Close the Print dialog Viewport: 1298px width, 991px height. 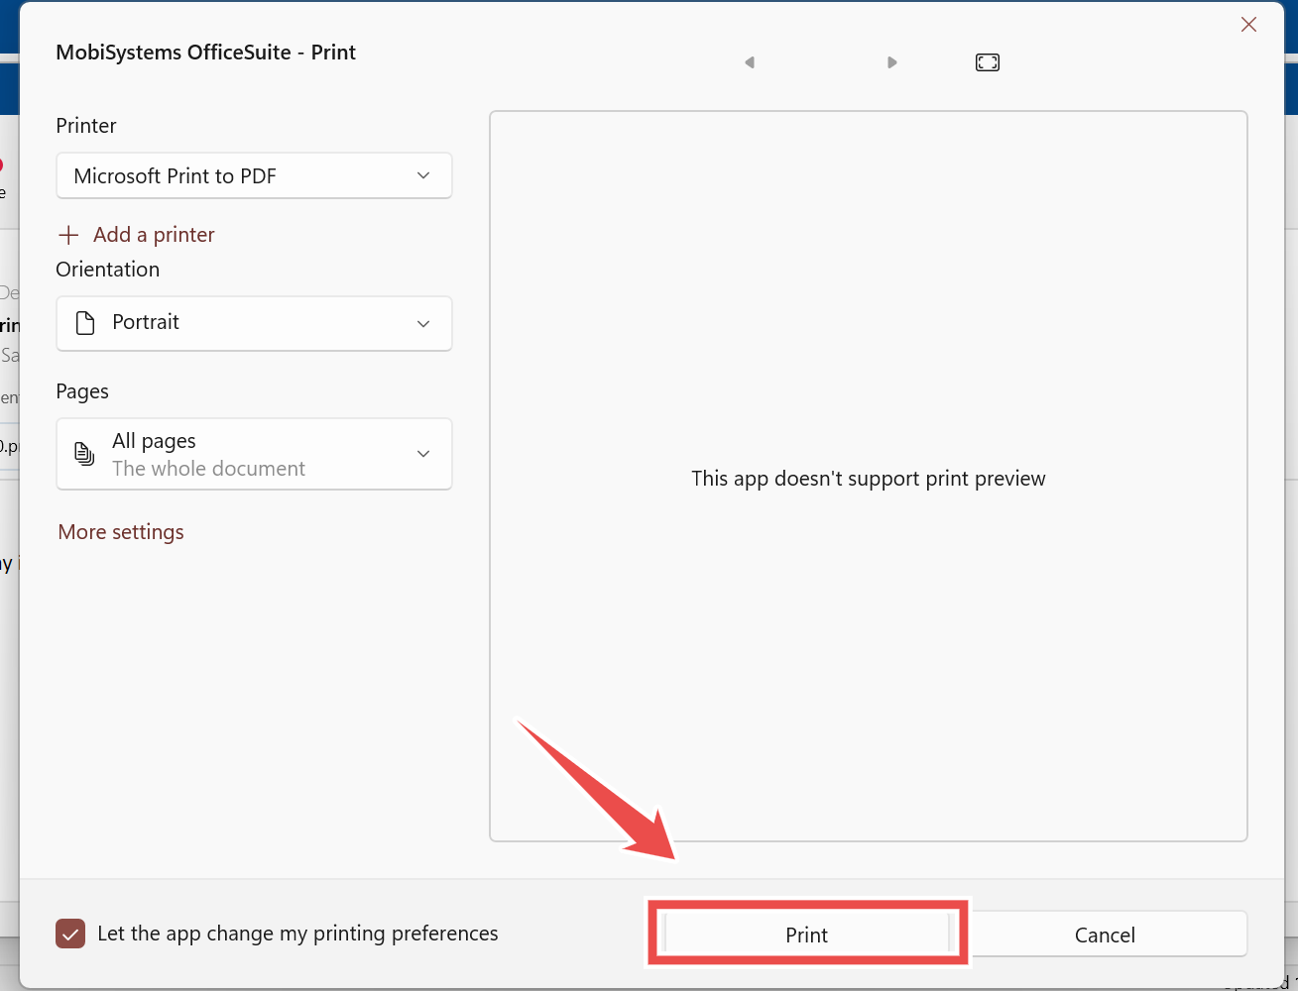[x=1248, y=25]
